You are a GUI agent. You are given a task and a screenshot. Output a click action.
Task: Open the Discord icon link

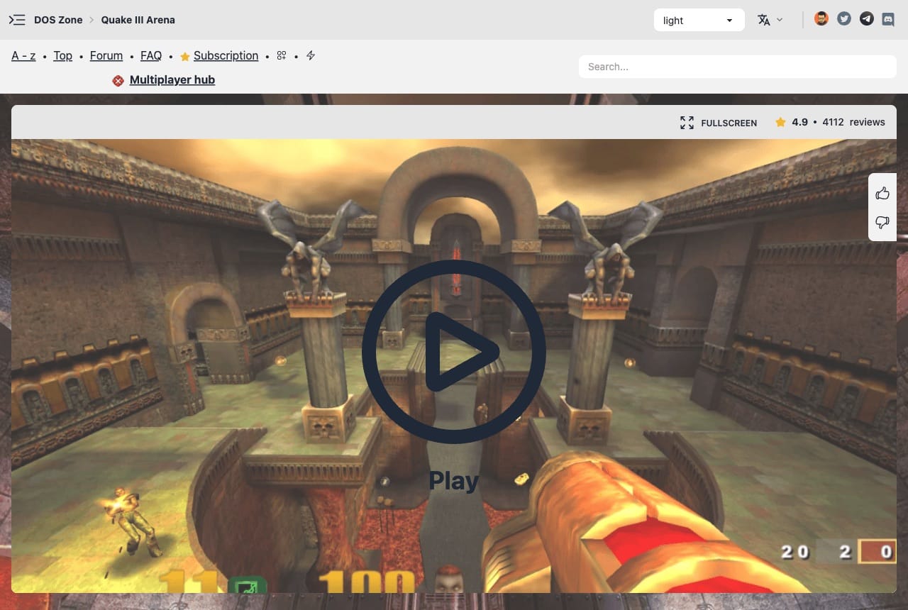(x=888, y=19)
